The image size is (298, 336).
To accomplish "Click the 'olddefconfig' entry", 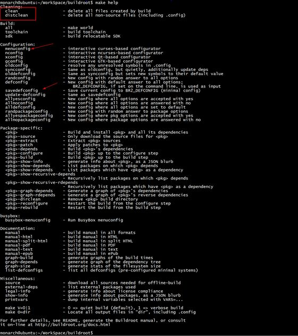I will [20, 73].
